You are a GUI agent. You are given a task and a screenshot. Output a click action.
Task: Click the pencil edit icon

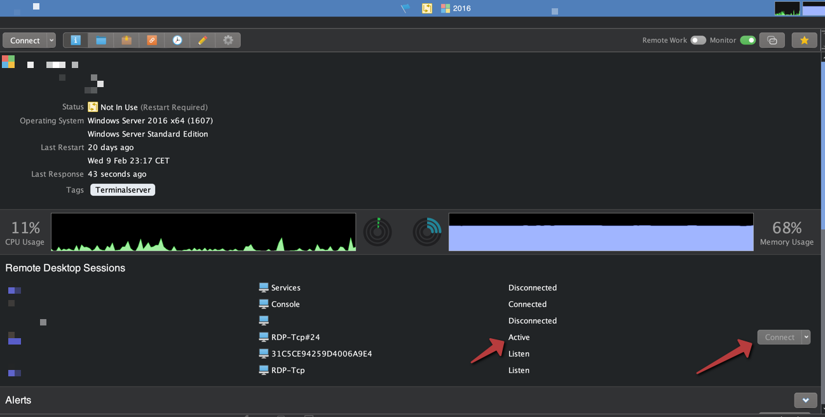(203, 40)
